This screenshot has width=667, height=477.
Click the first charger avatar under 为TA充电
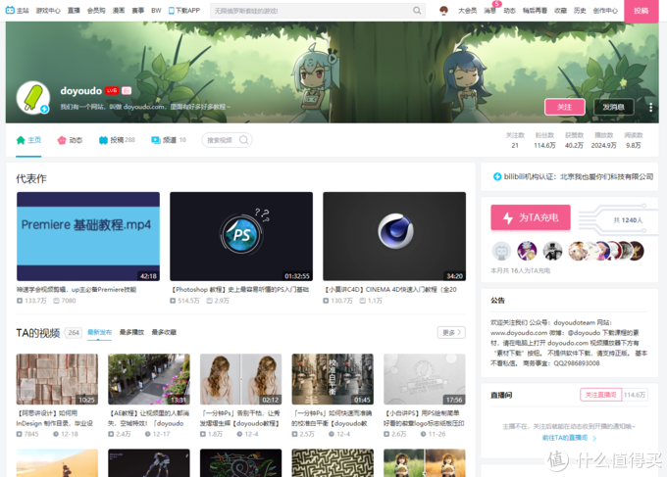tap(501, 251)
